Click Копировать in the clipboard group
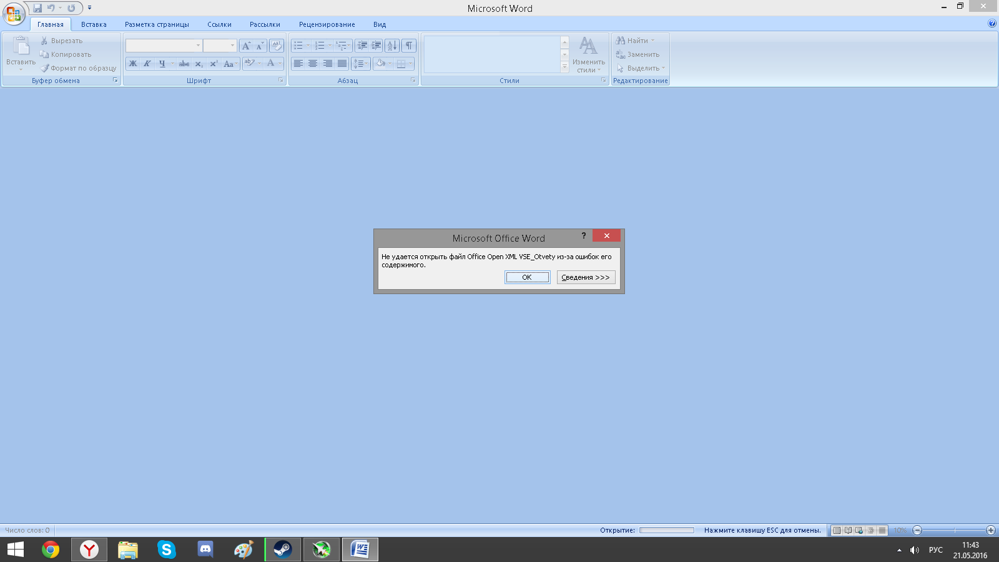This screenshot has width=999, height=562. click(66, 54)
